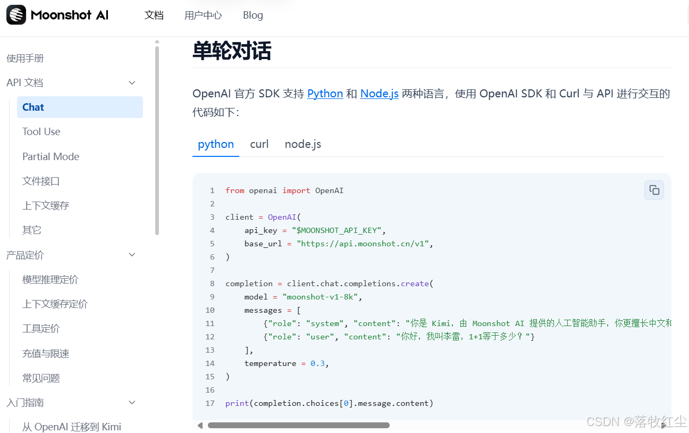Click the "https://api.moonshot.cn/v1" string in code
This screenshot has width=689, height=433.
[363, 244]
